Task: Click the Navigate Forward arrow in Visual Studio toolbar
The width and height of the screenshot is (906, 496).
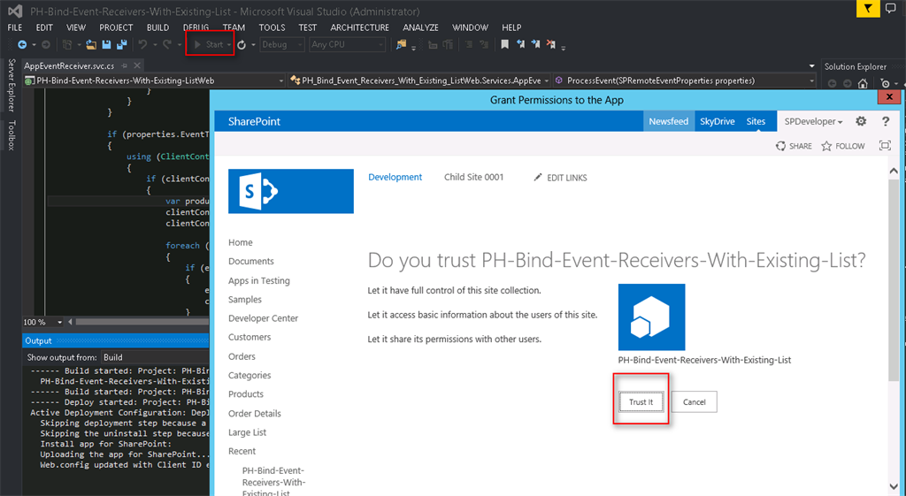Action: [46, 44]
